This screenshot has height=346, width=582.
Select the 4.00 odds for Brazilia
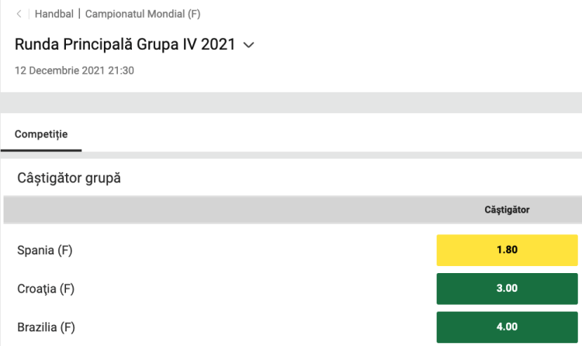507,327
